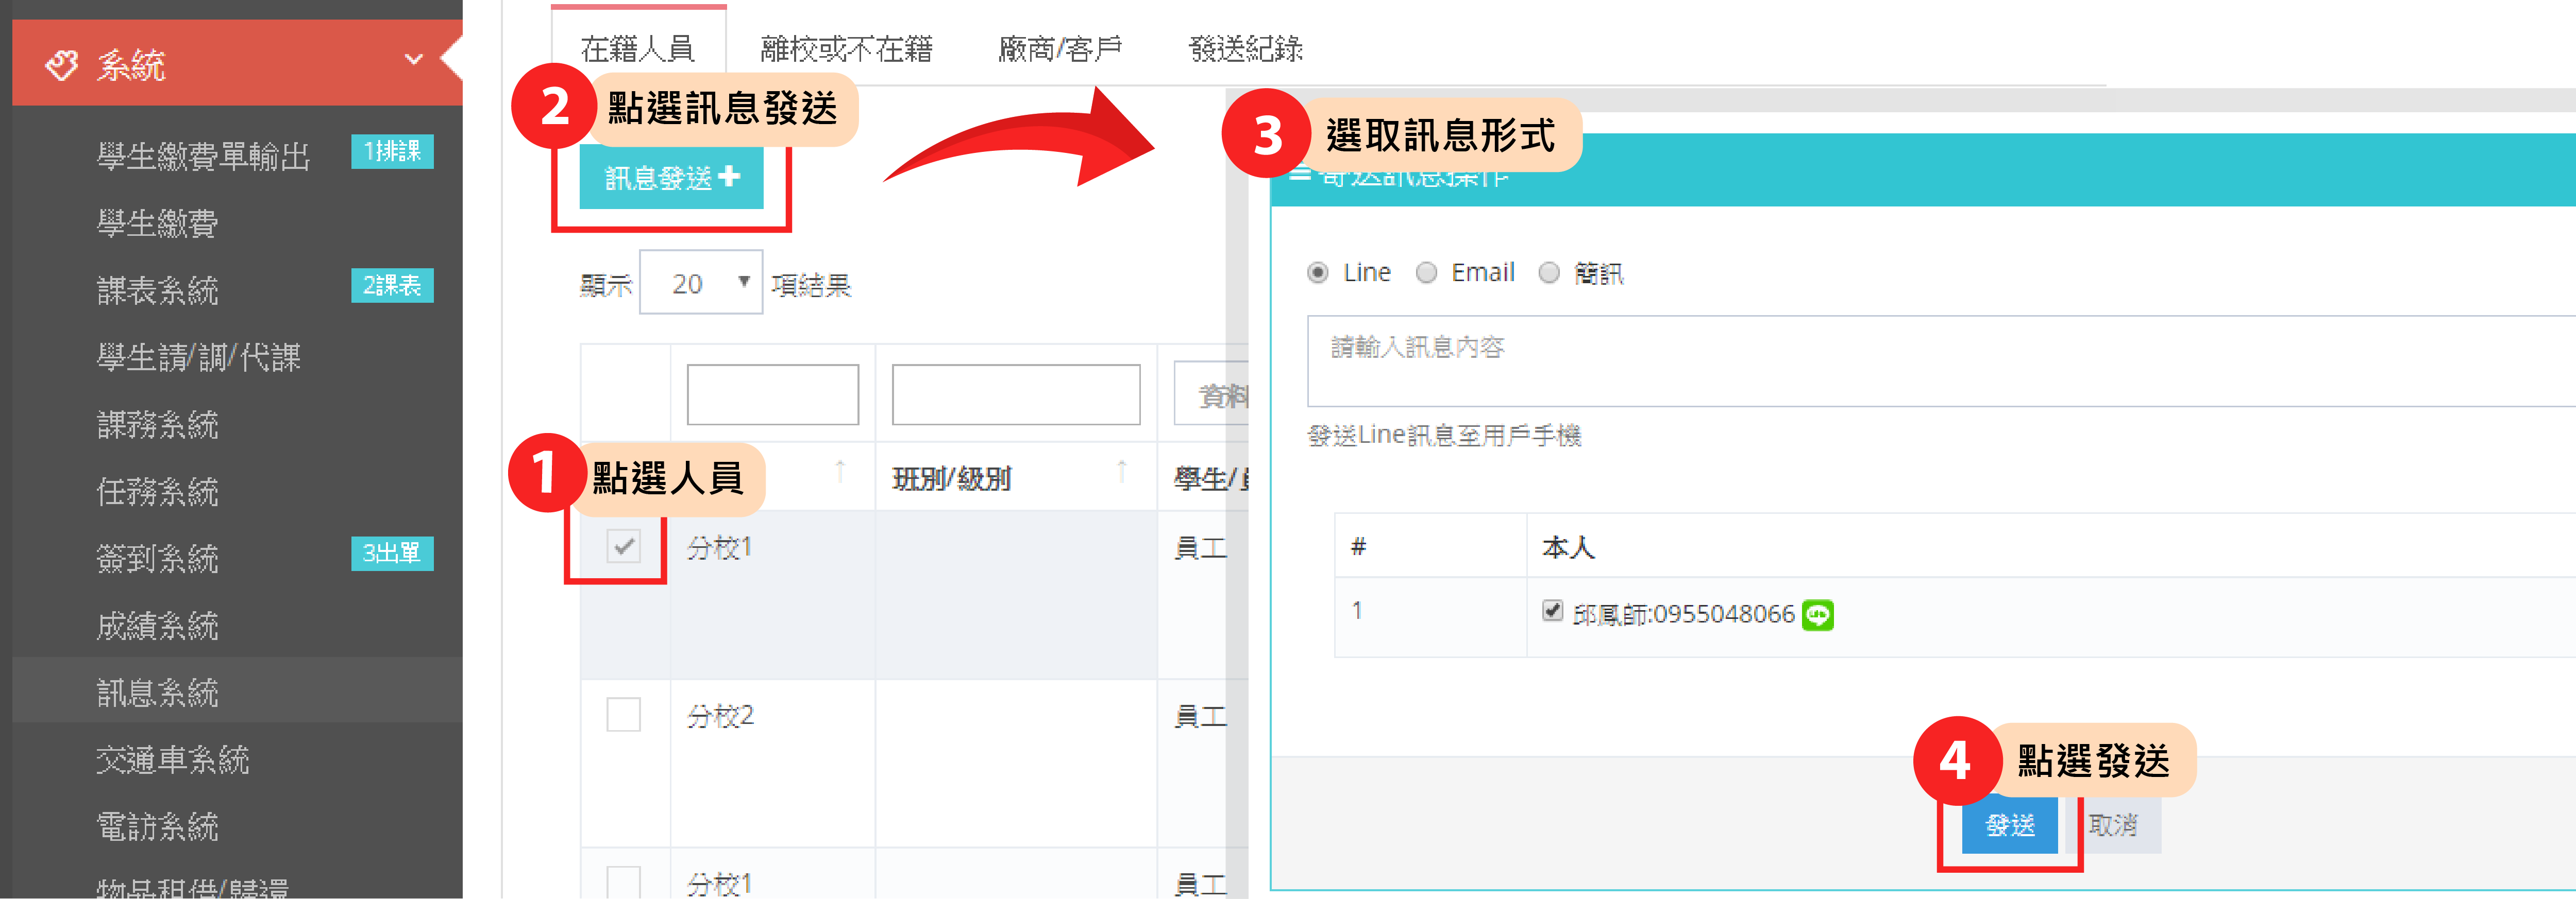Click the system wrench icon in sidebar header

pos(62,65)
